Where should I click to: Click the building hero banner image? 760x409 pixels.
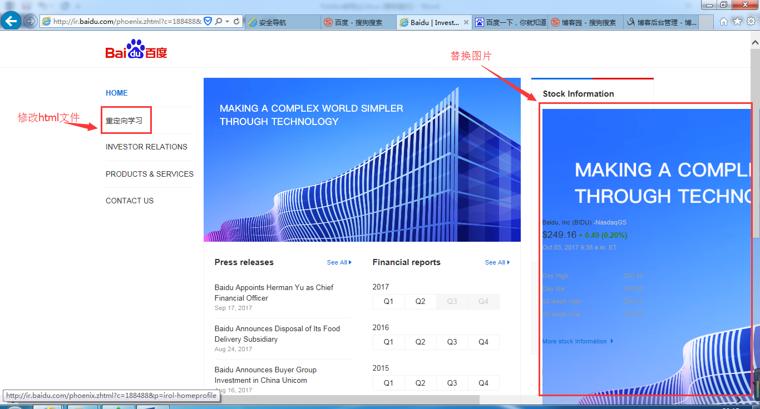click(x=362, y=159)
